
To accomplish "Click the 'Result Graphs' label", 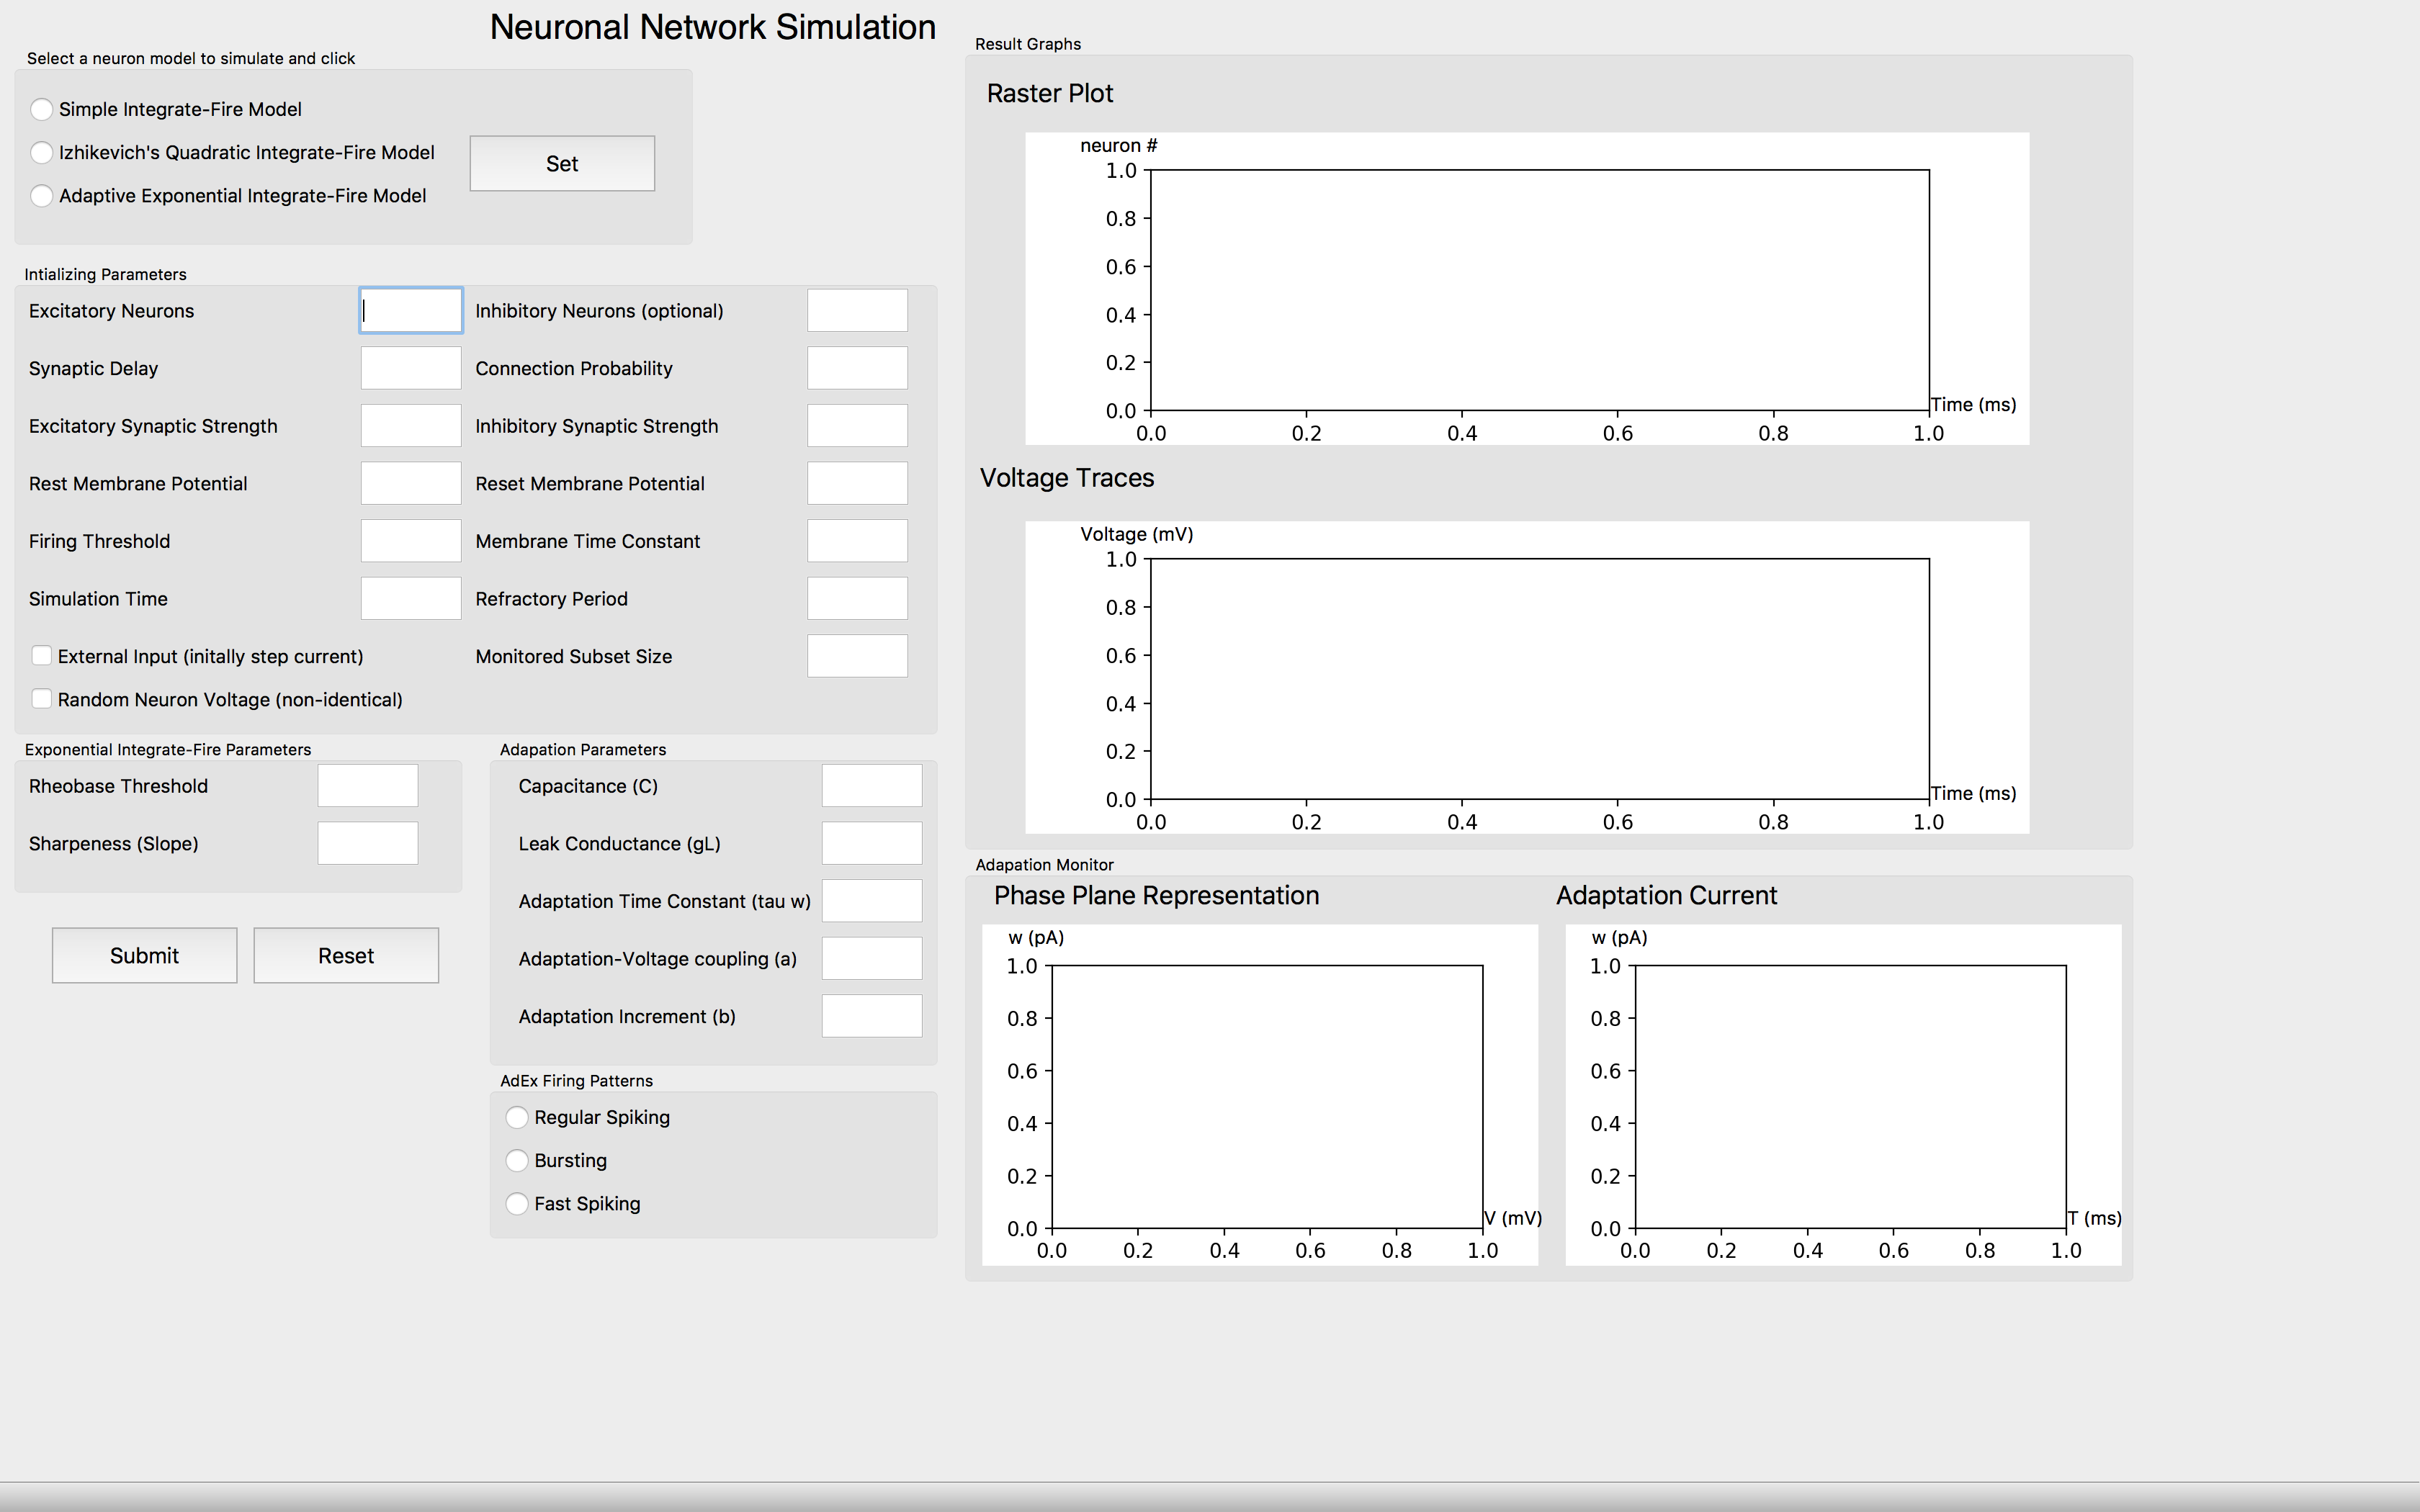I will coord(1028,44).
